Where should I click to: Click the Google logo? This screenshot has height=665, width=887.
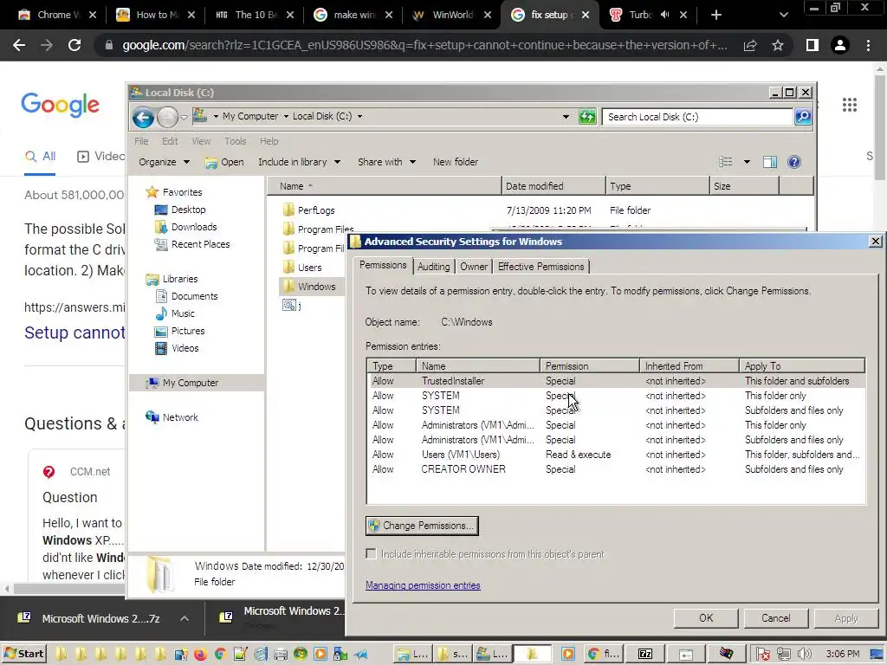point(61,105)
